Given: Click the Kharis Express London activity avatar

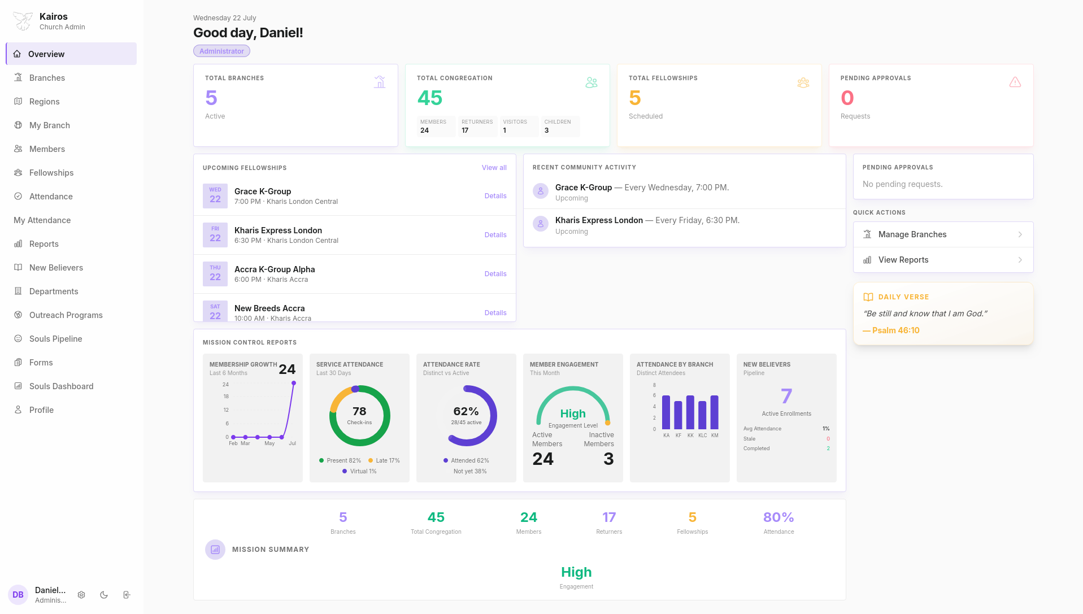Looking at the screenshot, I should (541, 224).
